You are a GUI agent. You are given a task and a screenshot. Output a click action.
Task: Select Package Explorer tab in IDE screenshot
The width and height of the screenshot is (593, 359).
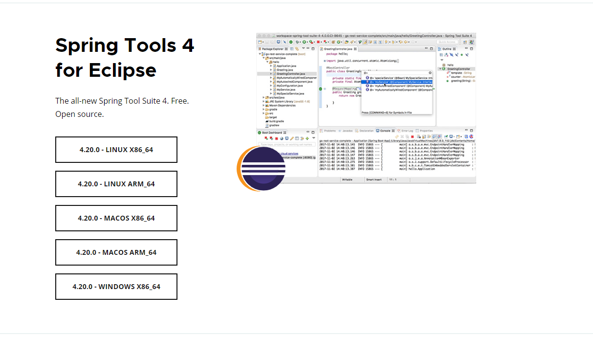(x=272, y=49)
